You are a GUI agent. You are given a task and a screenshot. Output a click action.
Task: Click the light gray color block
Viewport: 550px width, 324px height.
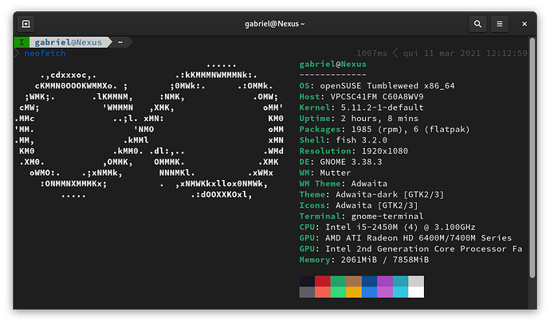pyautogui.click(x=416, y=281)
